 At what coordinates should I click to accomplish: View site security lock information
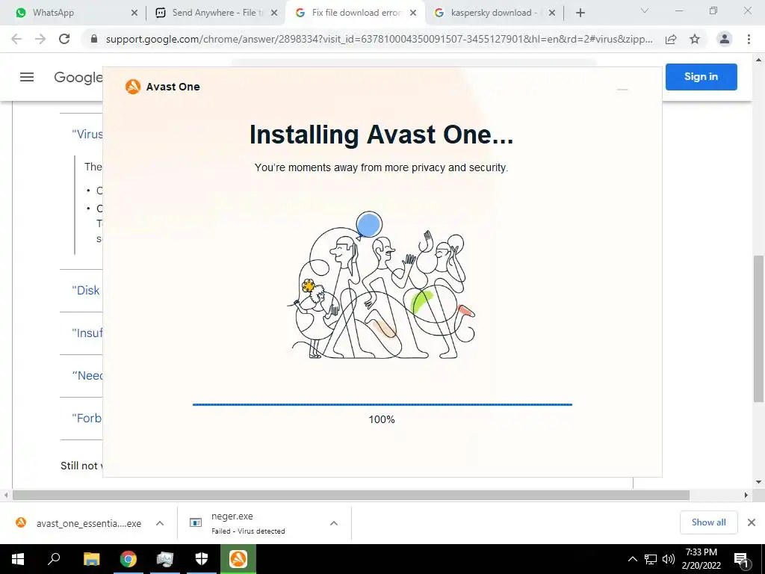[94, 40]
